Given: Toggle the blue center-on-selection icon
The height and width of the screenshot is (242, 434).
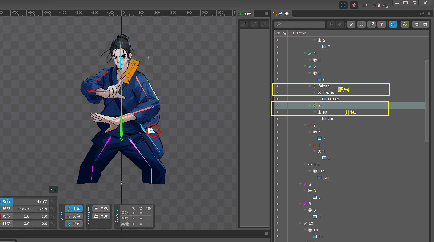Looking at the screenshot, I should (393, 24).
